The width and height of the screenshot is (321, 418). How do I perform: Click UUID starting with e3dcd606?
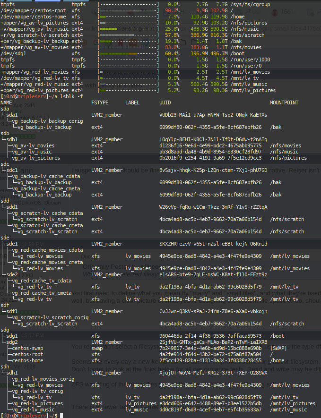click(x=210, y=403)
